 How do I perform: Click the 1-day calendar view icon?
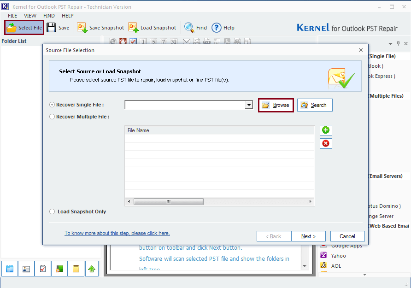click(x=143, y=41)
